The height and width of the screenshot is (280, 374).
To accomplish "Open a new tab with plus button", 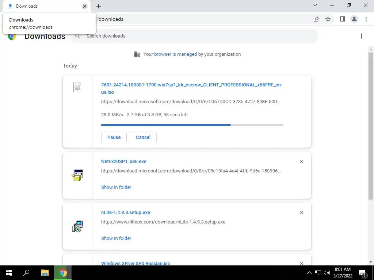I will pos(99,6).
